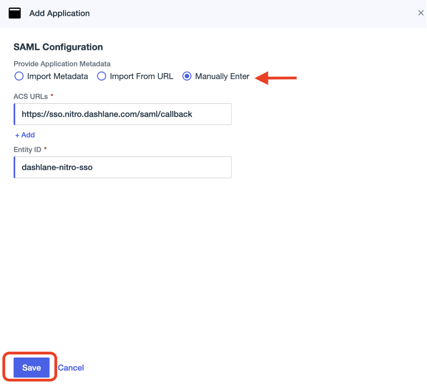Image resolution: width=427 pixels, height=386 pixels.
Task: Click the Manually Enter label text
Action: [x=222, y=76]
